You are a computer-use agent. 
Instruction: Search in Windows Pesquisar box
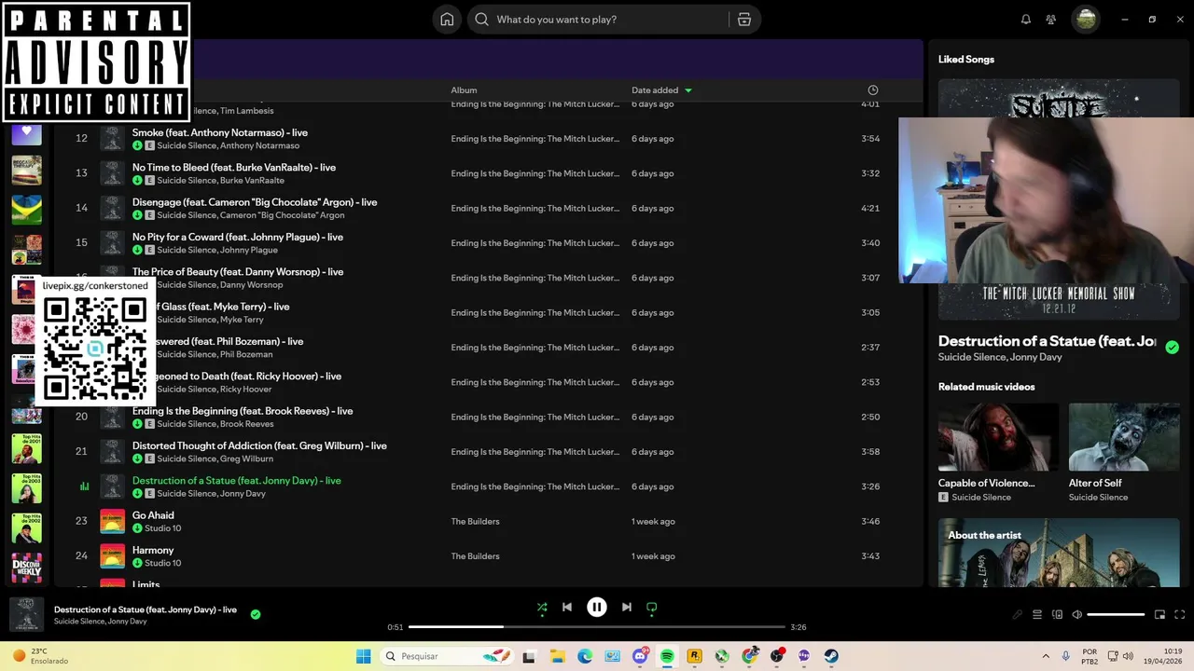tap(448, 656)
